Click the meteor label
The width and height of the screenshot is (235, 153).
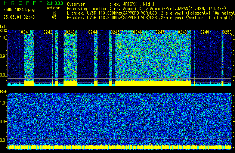coord(53,8)
